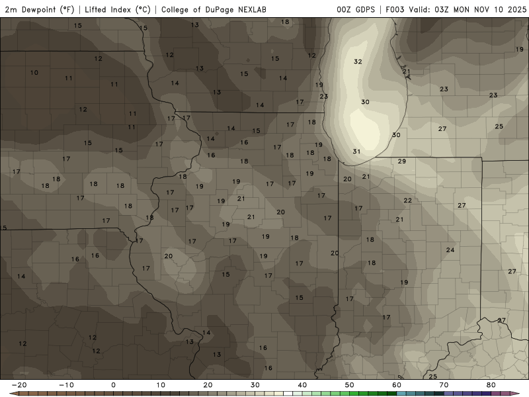Click the 'Lifted Index (°C)' title text
Screen dimensions: 529x397
point(118,9)
